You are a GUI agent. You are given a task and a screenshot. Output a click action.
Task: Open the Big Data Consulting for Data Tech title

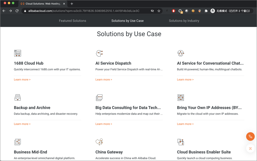(128, 108)
